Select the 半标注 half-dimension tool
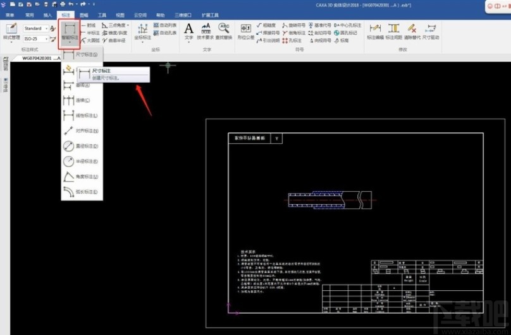The image size is (511, 335). (90, 33)
